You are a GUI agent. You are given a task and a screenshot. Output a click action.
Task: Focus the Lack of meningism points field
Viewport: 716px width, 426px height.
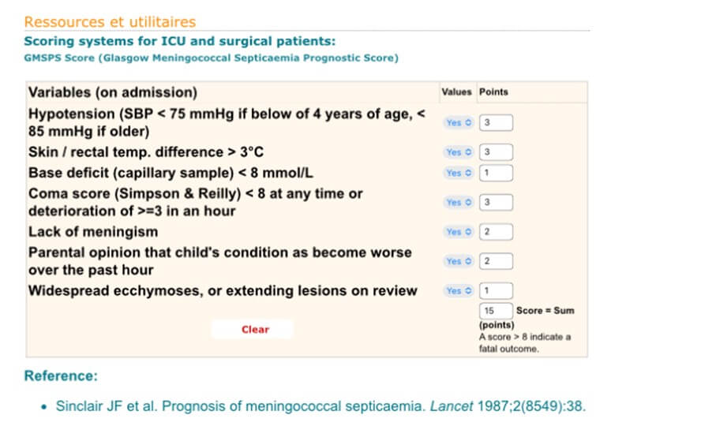click(x=496, y=232)
